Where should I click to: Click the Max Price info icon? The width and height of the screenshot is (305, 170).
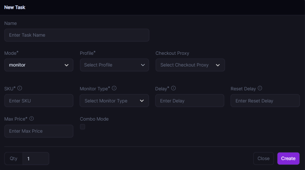(32, 118)
